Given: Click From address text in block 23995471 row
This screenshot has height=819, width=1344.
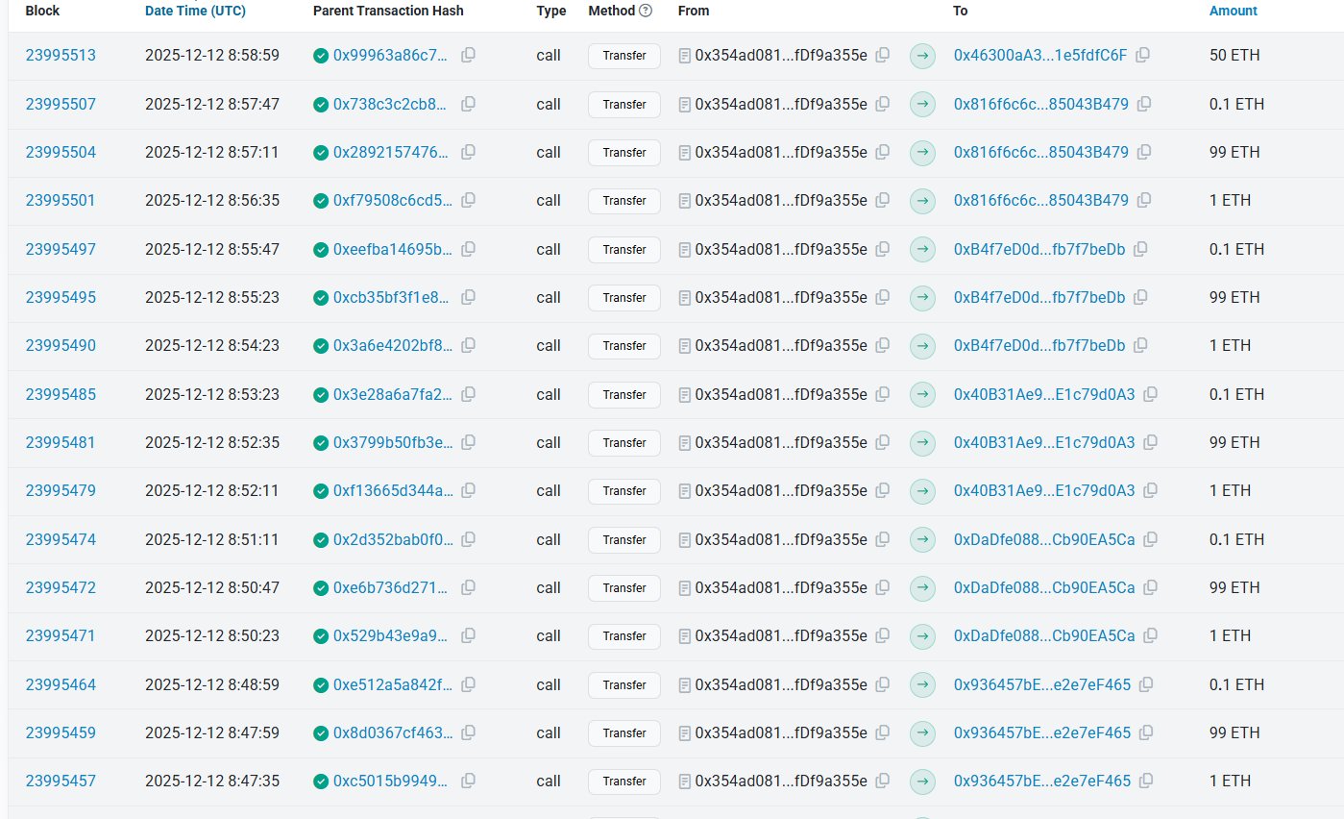Looking at the screenshot, I should tap(780, 636).
